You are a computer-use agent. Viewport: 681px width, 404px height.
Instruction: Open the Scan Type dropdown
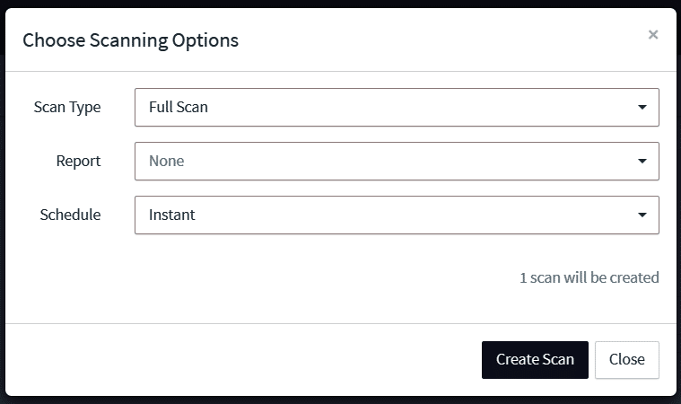pos(397,107)
